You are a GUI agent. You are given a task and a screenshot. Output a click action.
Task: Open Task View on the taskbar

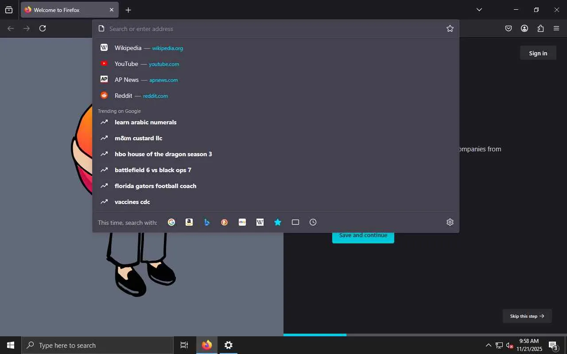[x=184, y=345]
